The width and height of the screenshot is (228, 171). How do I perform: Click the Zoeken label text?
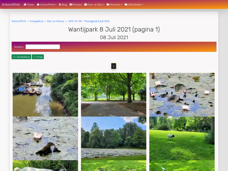[x=19, y=47]
